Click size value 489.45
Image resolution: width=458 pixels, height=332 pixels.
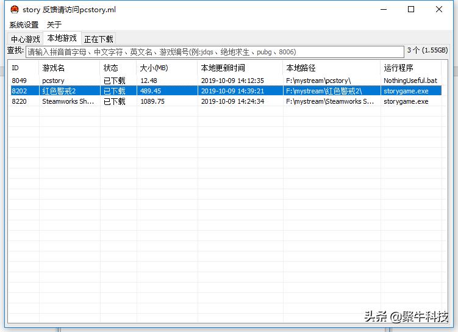(x=151, y=91)
